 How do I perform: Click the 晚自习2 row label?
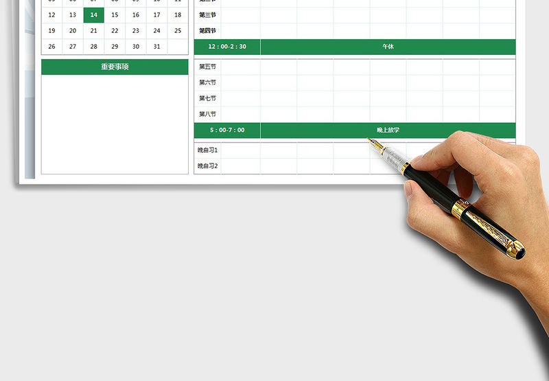coord(207,165)
